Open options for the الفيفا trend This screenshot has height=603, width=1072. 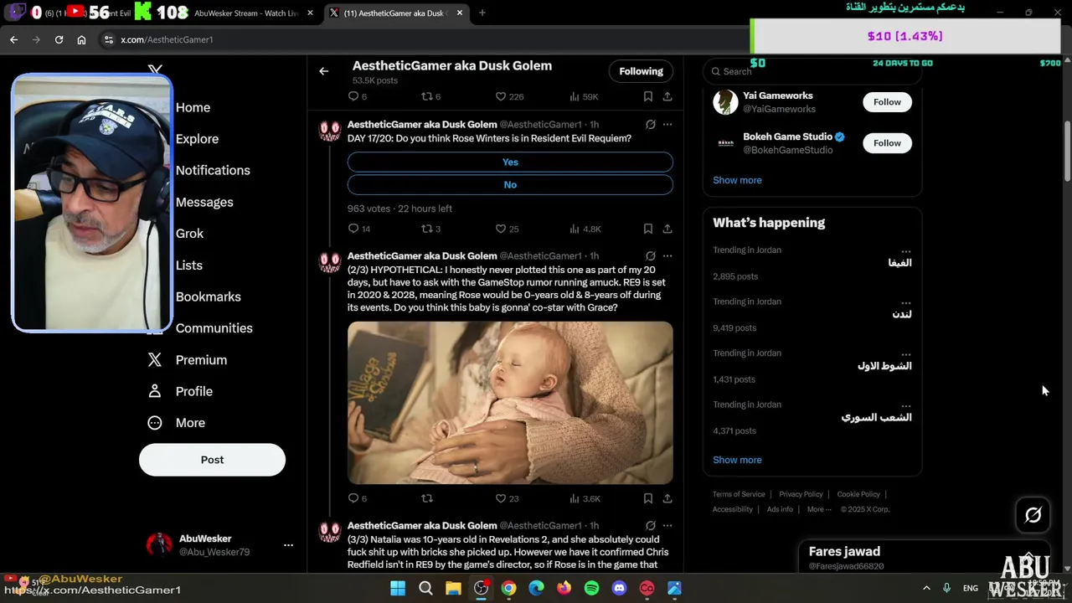click(905, 250)
